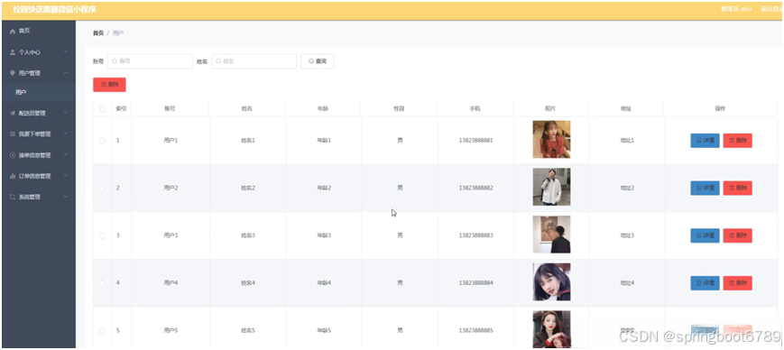Screen dimensions: 784x350
Task: Click the photo thumbnail of 用户3
Action: pyautogui.click(x=551, y=235)
